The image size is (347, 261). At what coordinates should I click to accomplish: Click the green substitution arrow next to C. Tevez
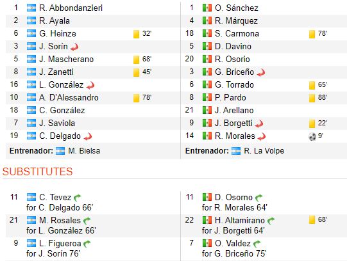(x=78, y=198)
